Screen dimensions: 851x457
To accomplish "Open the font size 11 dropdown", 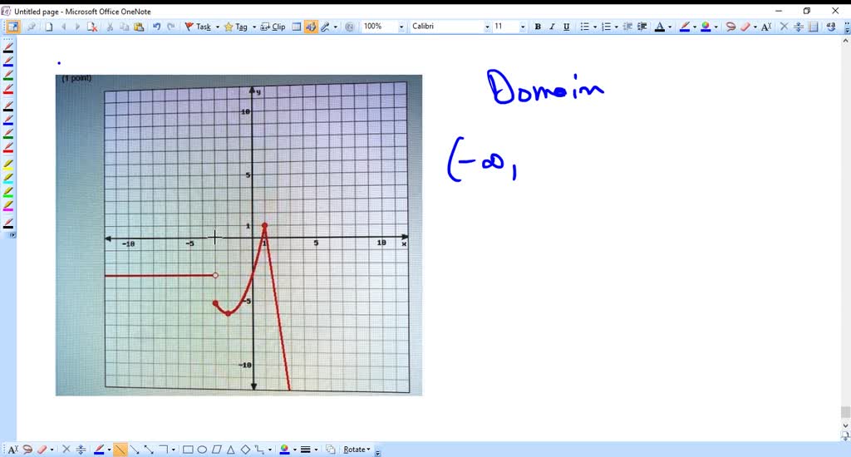I will (x=523, y=27).
